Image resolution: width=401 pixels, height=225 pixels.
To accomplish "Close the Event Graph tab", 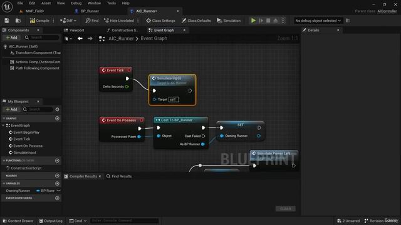I will (184, 30).
